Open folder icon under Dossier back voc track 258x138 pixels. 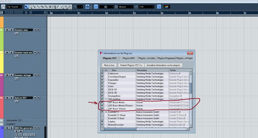[16, 56]
